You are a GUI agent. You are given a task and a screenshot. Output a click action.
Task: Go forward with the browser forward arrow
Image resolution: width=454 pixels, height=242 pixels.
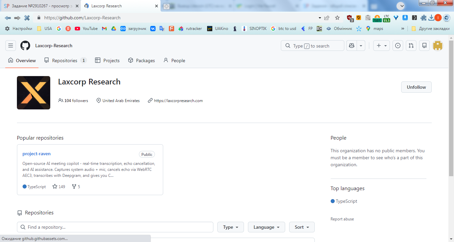tap(17, 18)
